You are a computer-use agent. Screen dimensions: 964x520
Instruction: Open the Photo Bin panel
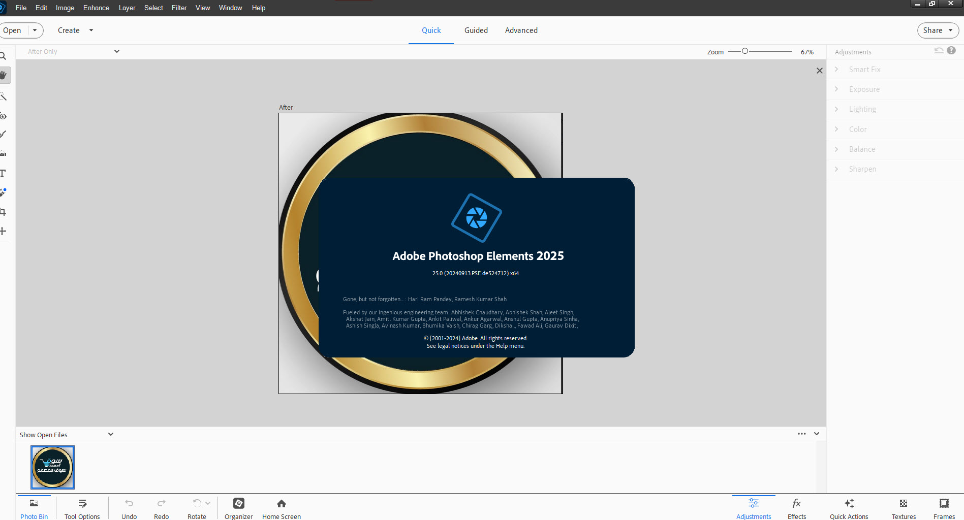(x=34, y=508)
